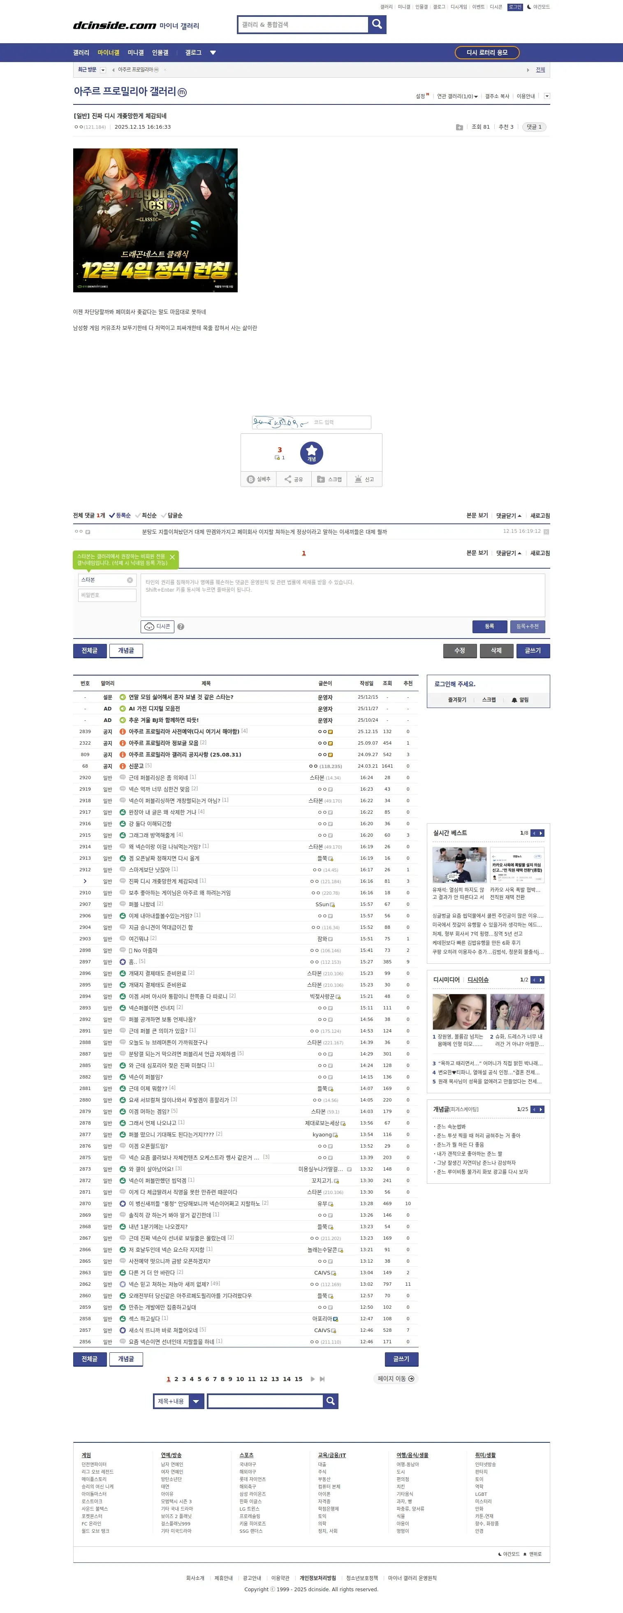This screenshot has height=1613, width=623.
Task: Click upper 글쓰기 write button
Action: pyautogui.click(x=533, y=650)
